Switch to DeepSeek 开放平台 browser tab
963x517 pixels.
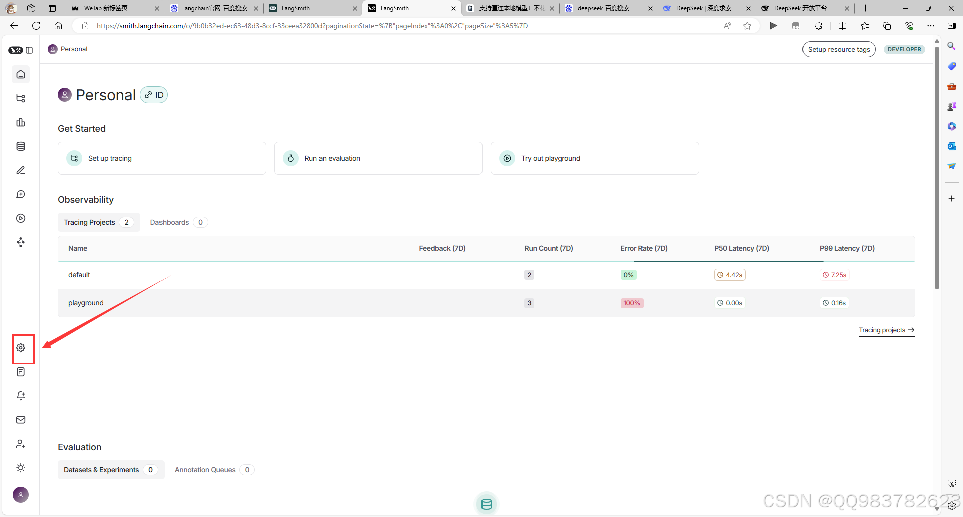(x=804, y=8)
